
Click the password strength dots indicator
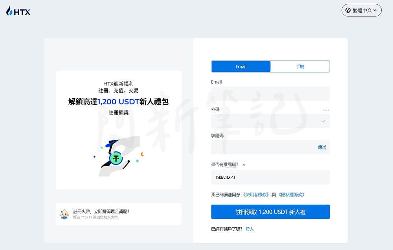click(x=326, y=110)
